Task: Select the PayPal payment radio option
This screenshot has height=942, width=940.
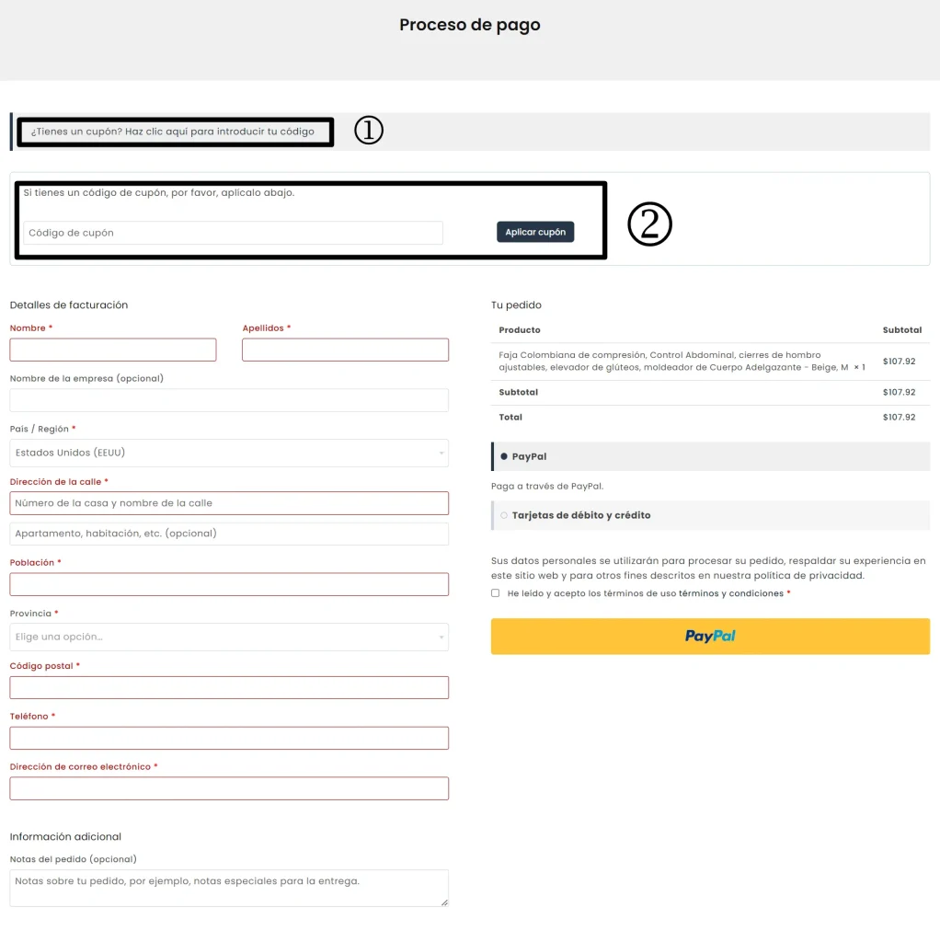Action: click(x=504, y=456)
